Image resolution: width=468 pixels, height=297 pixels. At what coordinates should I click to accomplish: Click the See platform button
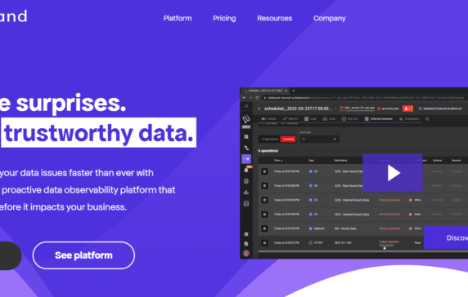83,255
